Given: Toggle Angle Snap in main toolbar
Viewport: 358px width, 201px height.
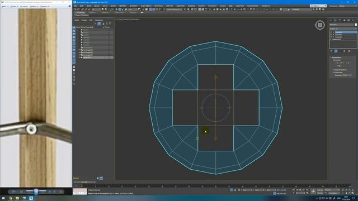Looking at the screenshot, I should tap(154, 9).
